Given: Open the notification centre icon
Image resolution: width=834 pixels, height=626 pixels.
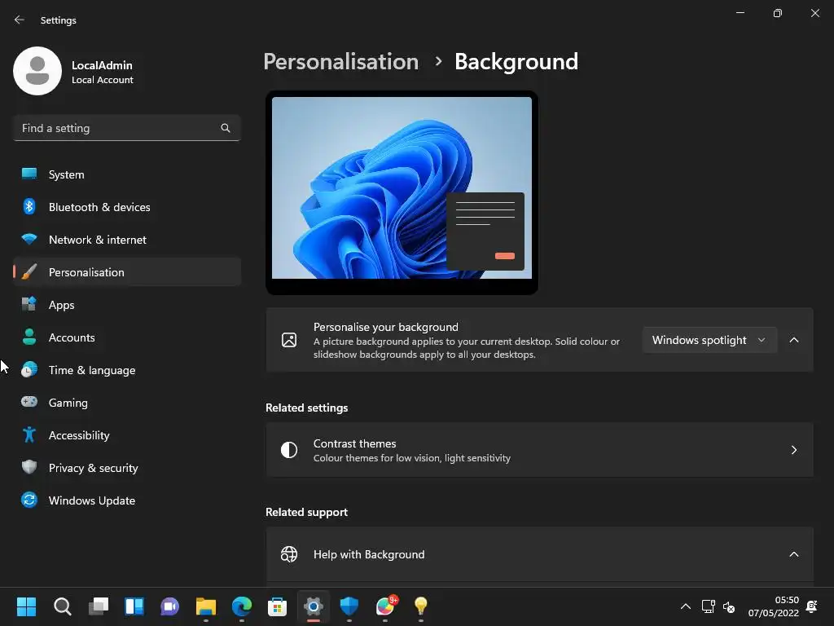Looking at the screenshot, I should click(812, 606).
